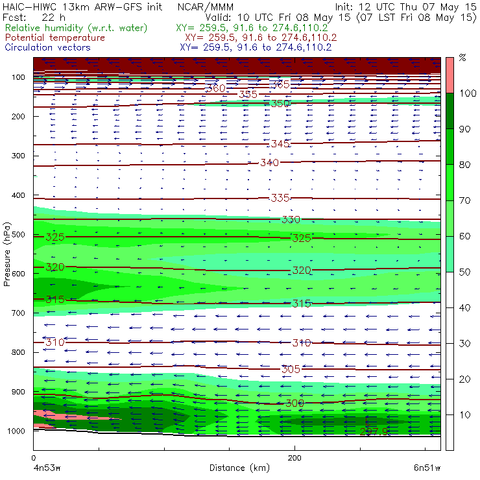Click the '6n51w' end coordinate label
The image size is (480, 480).
pos(427,468)
